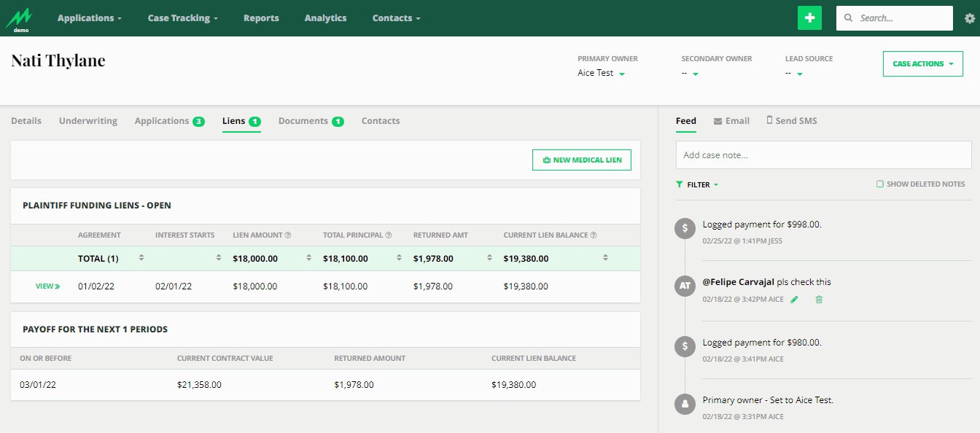The width and height of the screenshot is (980, 433).
Task: Expand the feed Filter dropdown
Action: tap(698, 185)
